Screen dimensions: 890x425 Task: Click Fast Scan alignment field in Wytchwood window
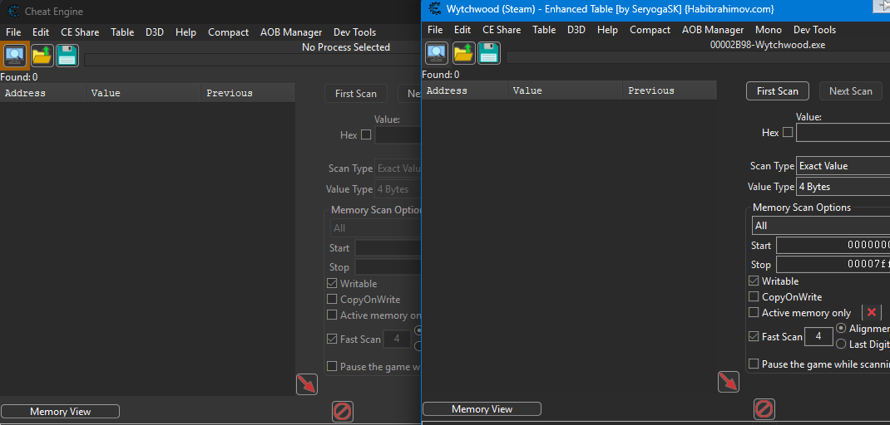(x=818, y=337)
